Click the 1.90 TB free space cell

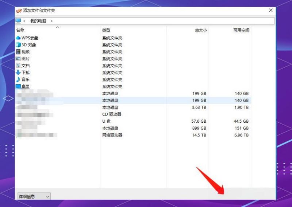241,107
